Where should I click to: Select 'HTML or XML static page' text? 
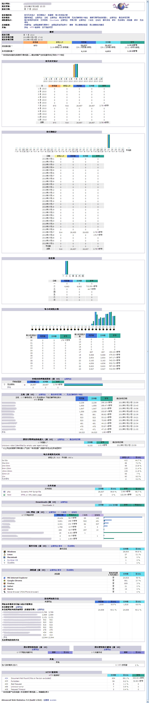31,494
